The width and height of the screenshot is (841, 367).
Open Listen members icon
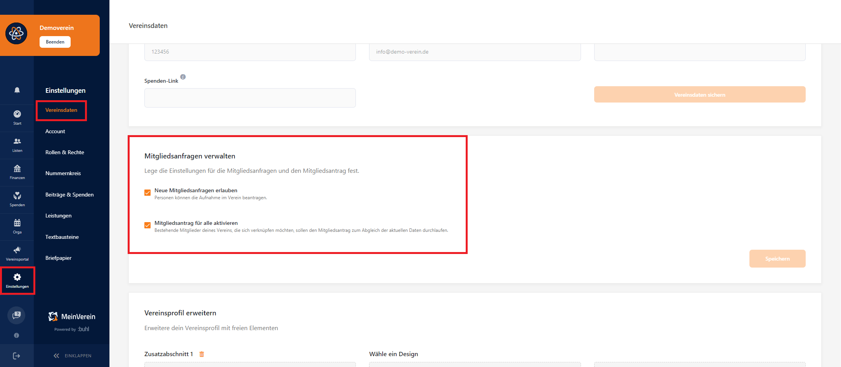17,141
